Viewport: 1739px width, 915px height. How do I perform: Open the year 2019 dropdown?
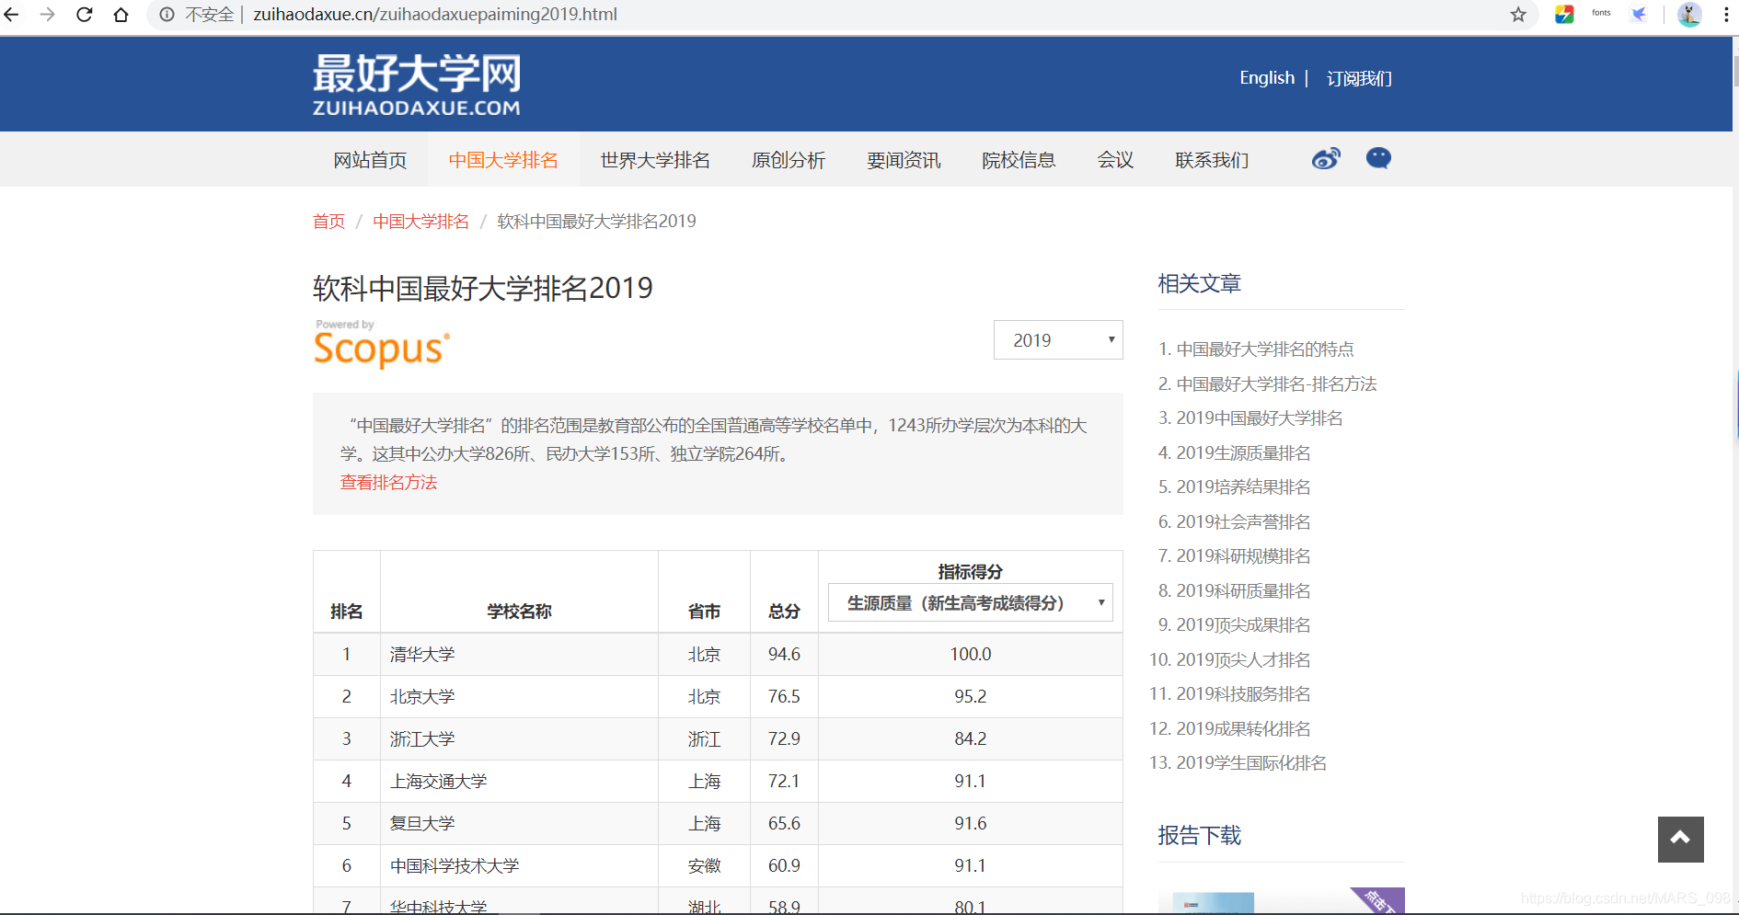pyautogui.click(x=1058, y=340)
